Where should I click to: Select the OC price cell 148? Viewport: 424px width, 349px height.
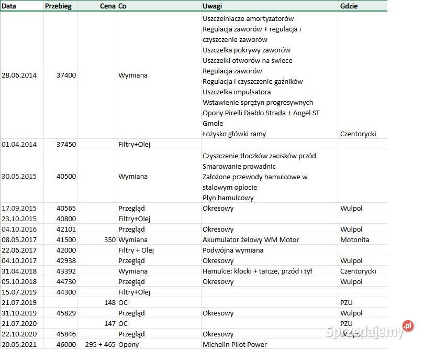pos(109,302)
